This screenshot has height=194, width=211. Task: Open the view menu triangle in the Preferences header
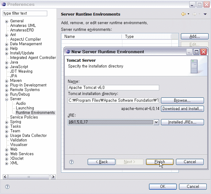tap(205, 14)
